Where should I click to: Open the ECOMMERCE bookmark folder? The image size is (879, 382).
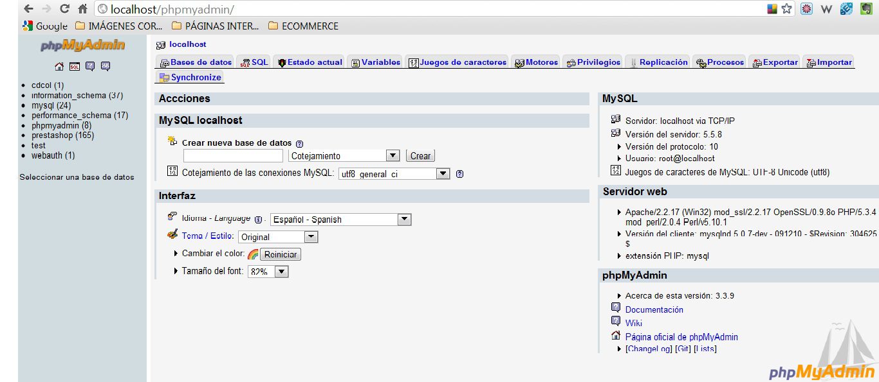click(303, 26)
